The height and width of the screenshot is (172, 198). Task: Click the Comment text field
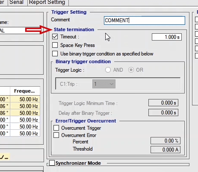(145, 20)
